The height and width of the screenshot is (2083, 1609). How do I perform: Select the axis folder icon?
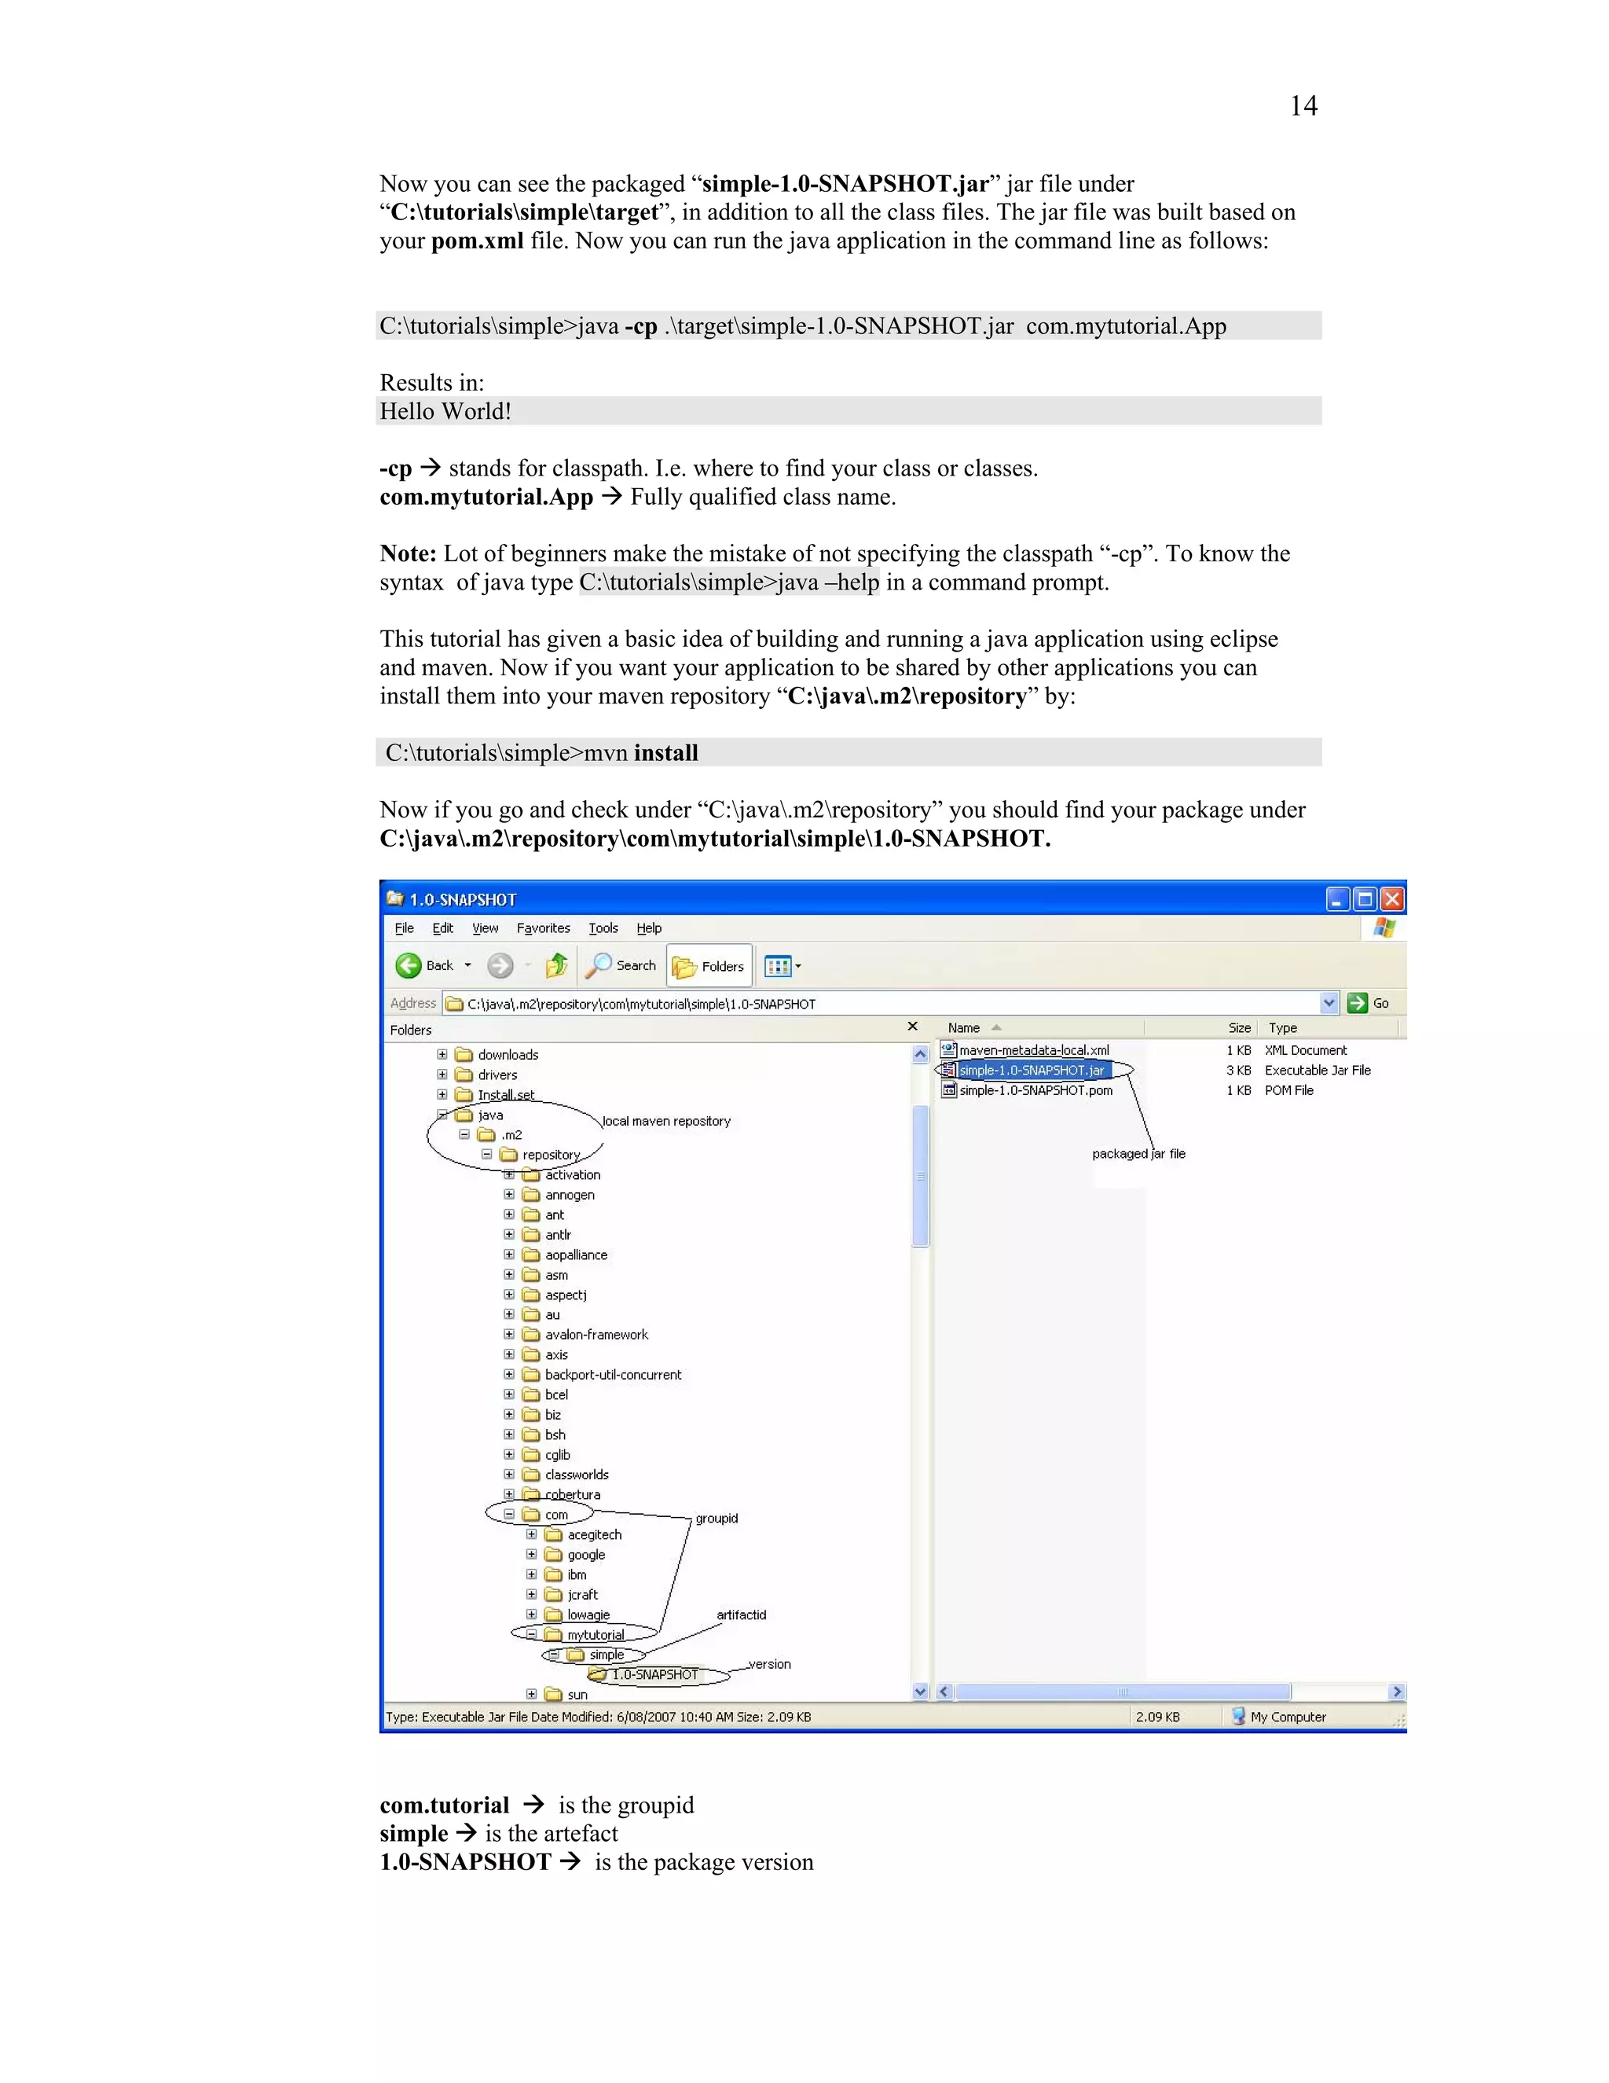[532, 1354]
